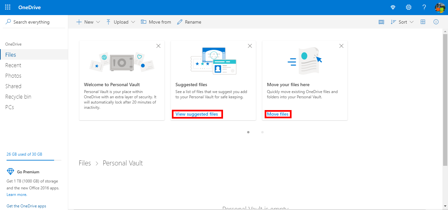Click the Personal Vault lock toolbar icon
This screenshot has width=448, height=210.
coord(381,22)
